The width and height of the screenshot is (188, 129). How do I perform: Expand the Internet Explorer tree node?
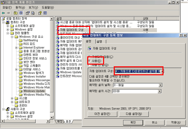click(x=16, y=48)
